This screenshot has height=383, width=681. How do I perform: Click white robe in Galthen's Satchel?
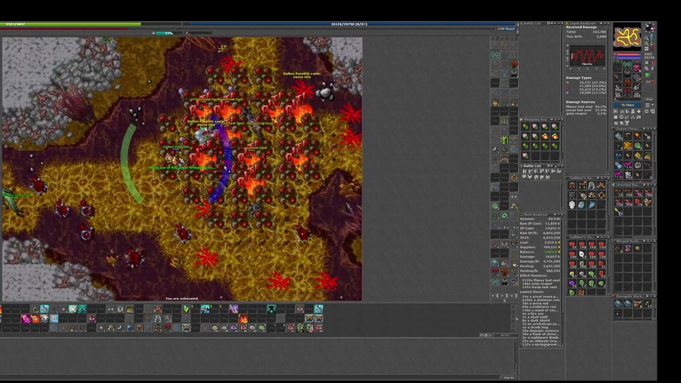572,205
